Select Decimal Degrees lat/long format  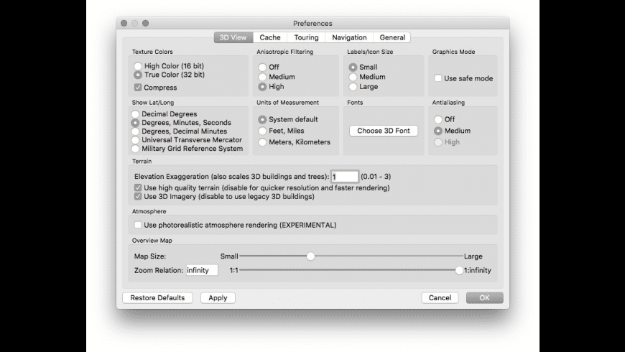pos(135,114)
